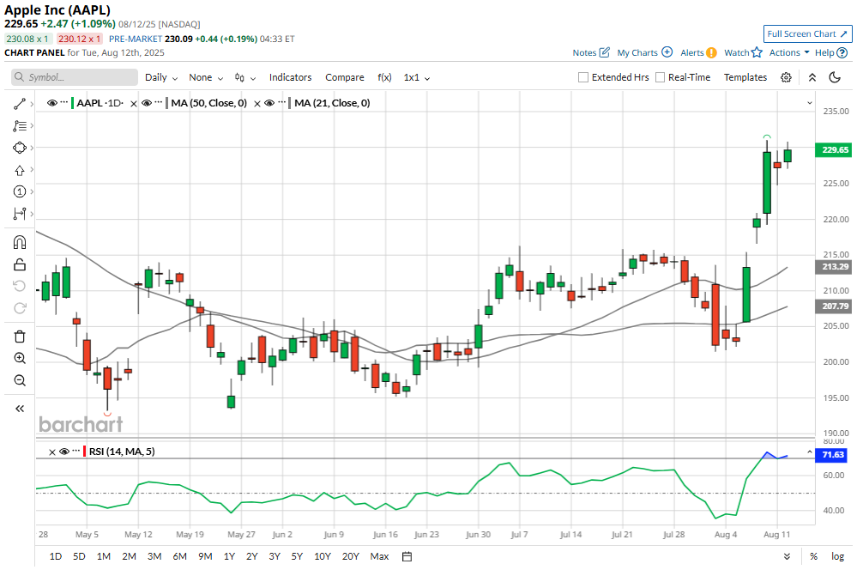Hide the MA (50, Close, 0) line

tap(147, 103)
